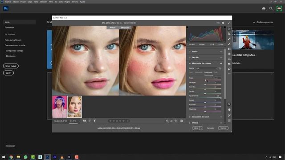Expand the Curva panel

190,52
